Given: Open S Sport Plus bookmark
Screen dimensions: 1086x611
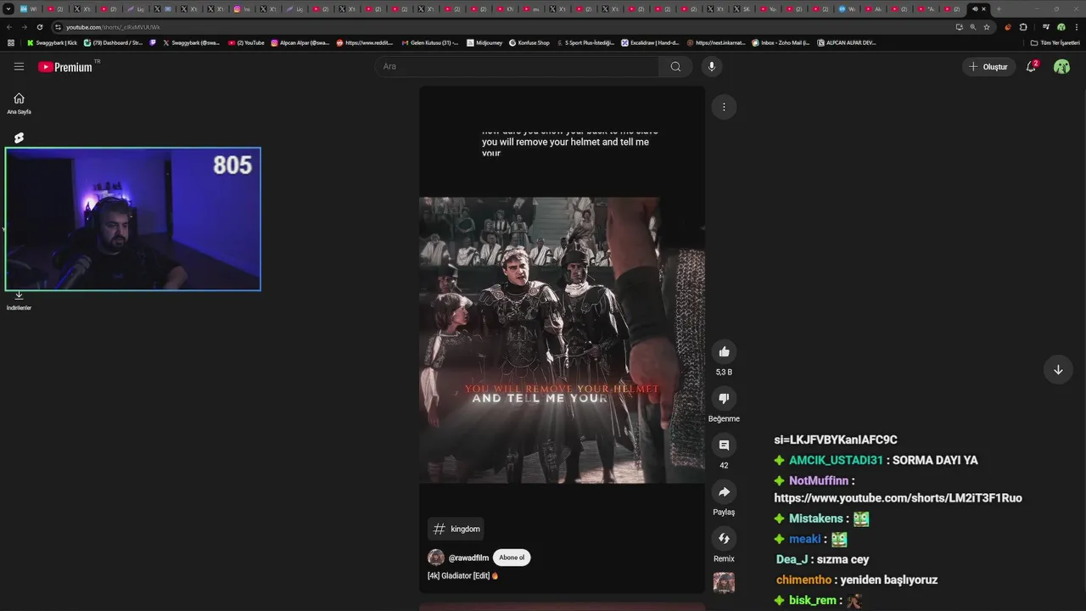Looking at the screenshot, I should click(x=585, y=42).
